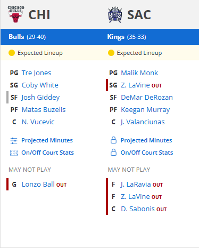Open Tre Jones player page
199x248 pixels.
coord(36,73)
